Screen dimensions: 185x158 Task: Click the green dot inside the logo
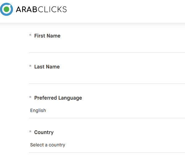(6, 9)
